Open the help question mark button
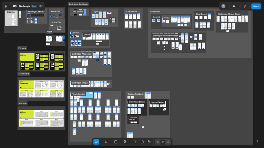Screen dimensions: 264x148 pos(257,141)
